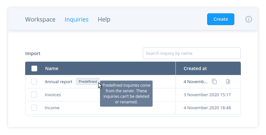Sort by the Created at column header
The image size is (266, 135).
(195, 68)
